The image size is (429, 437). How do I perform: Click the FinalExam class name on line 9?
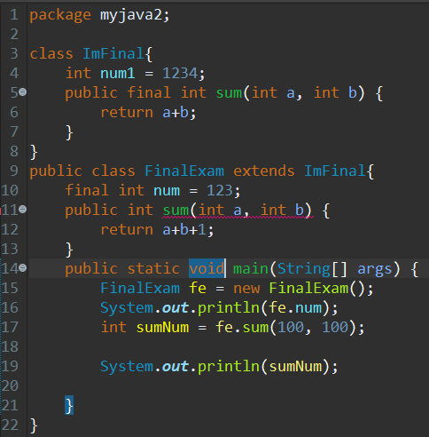184,171
